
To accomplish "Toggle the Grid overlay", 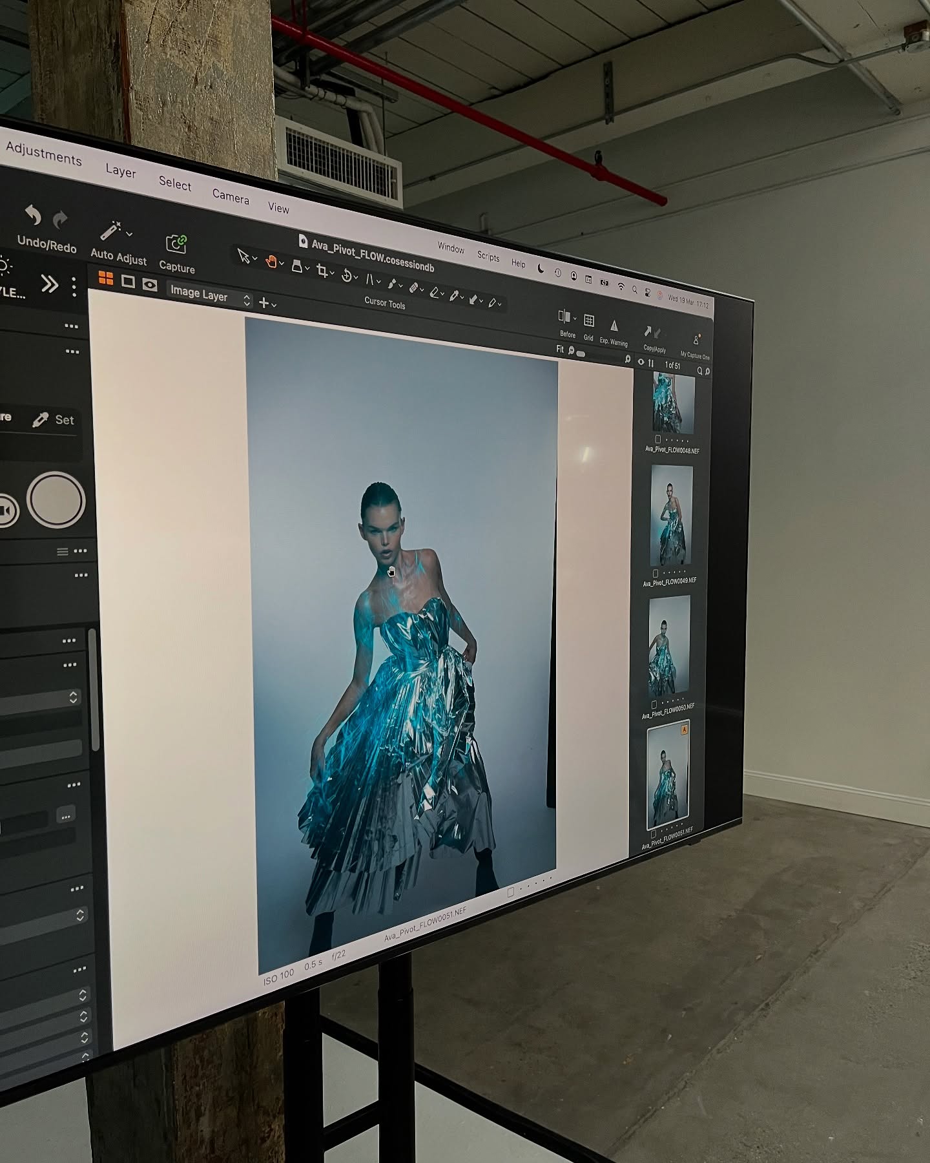I will coord(589,321).
